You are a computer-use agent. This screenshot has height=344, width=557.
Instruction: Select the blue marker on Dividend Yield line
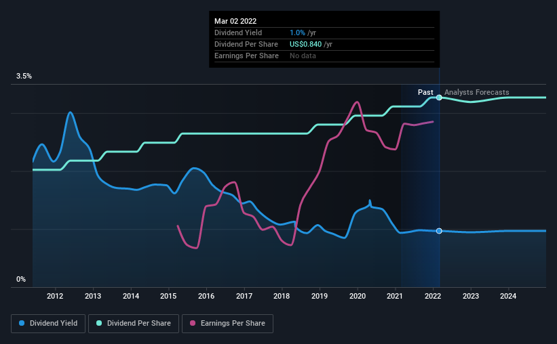pyautogui.click(x=439, y=231)
